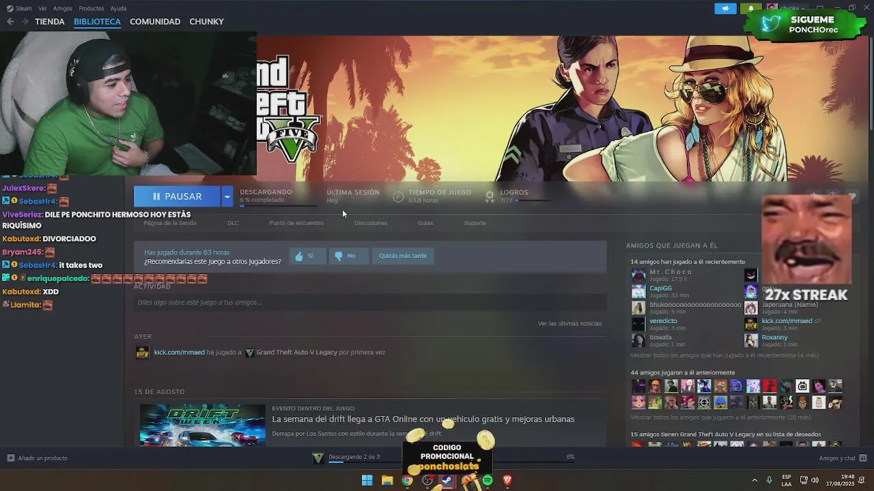Switch to the BIBLIOTECA tab

coord(97,22)
